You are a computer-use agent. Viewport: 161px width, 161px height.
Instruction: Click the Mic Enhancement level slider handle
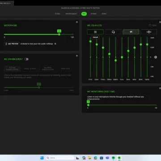coord(39,88)
